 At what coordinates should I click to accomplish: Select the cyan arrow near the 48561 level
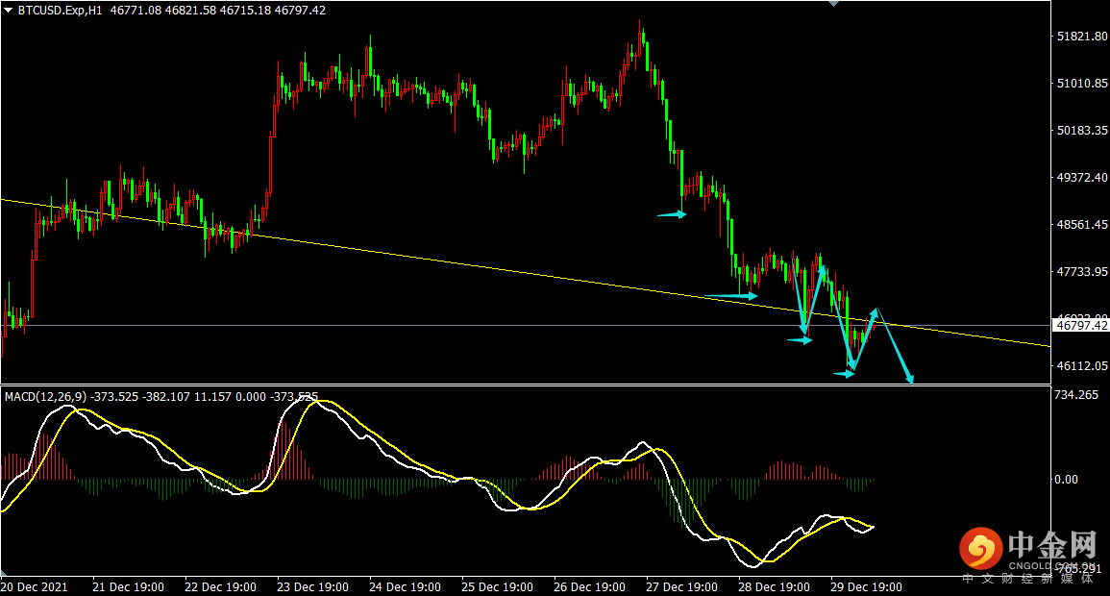tap(672, 213)
